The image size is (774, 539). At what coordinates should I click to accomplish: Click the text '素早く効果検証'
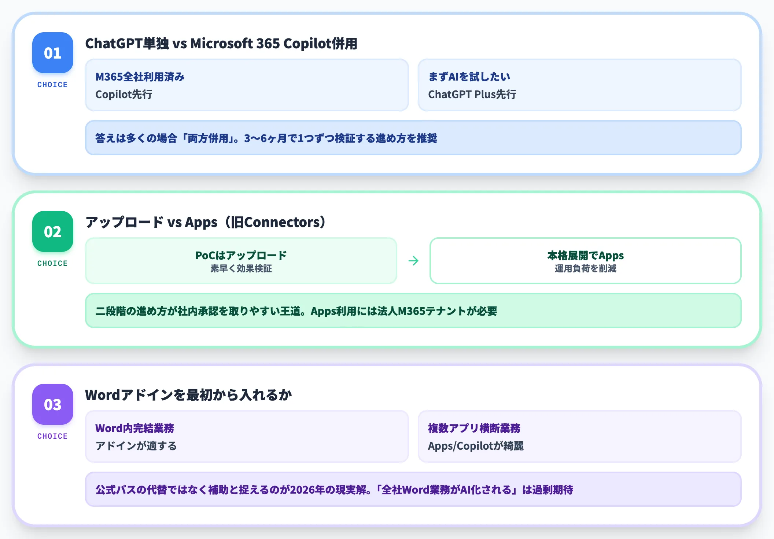241,269
